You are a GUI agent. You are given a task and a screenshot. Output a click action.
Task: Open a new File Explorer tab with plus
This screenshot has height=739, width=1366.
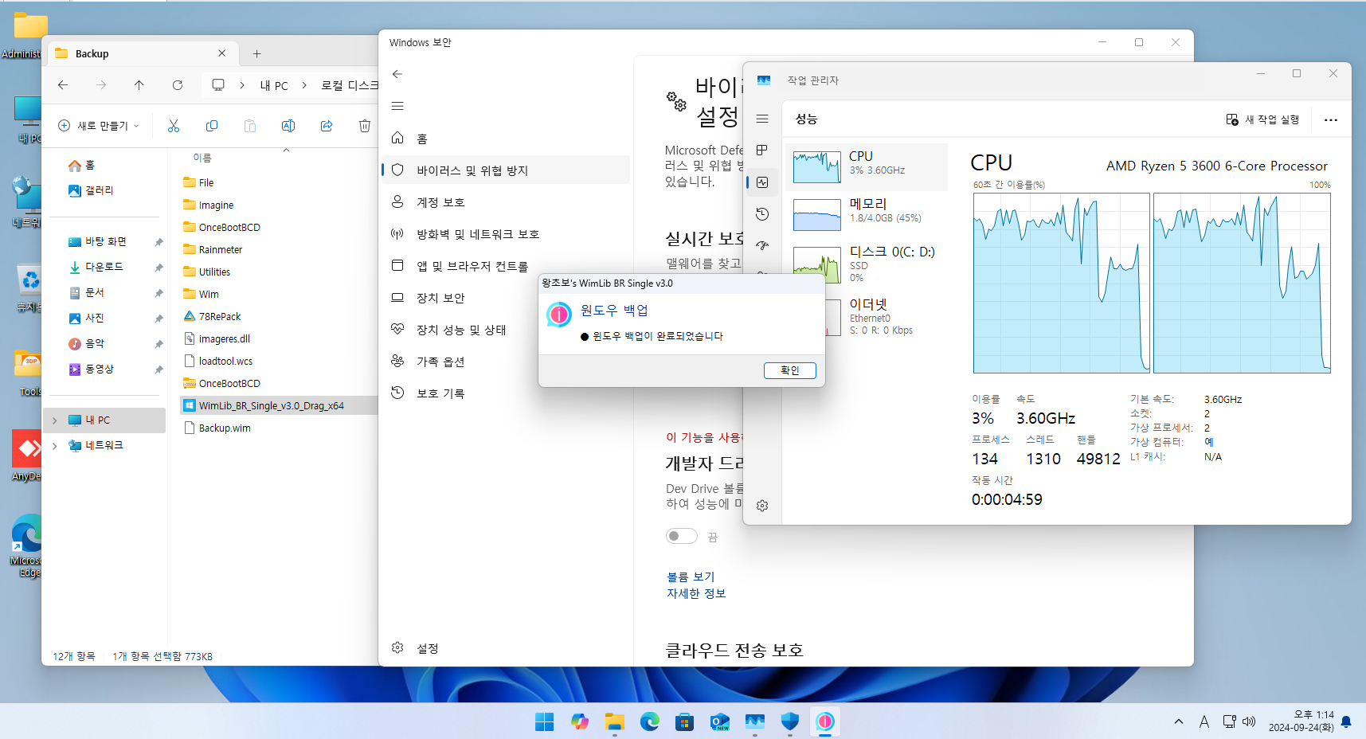[x=256, y=53]
